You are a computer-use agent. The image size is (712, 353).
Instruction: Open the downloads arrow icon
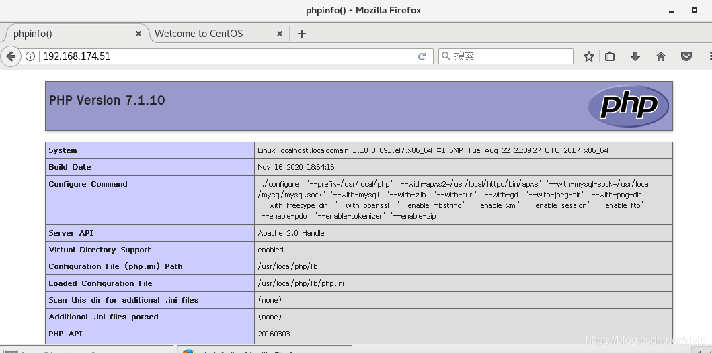point(635,56)
